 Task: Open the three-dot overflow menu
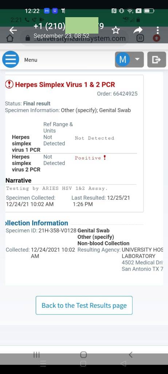[157, 30]
